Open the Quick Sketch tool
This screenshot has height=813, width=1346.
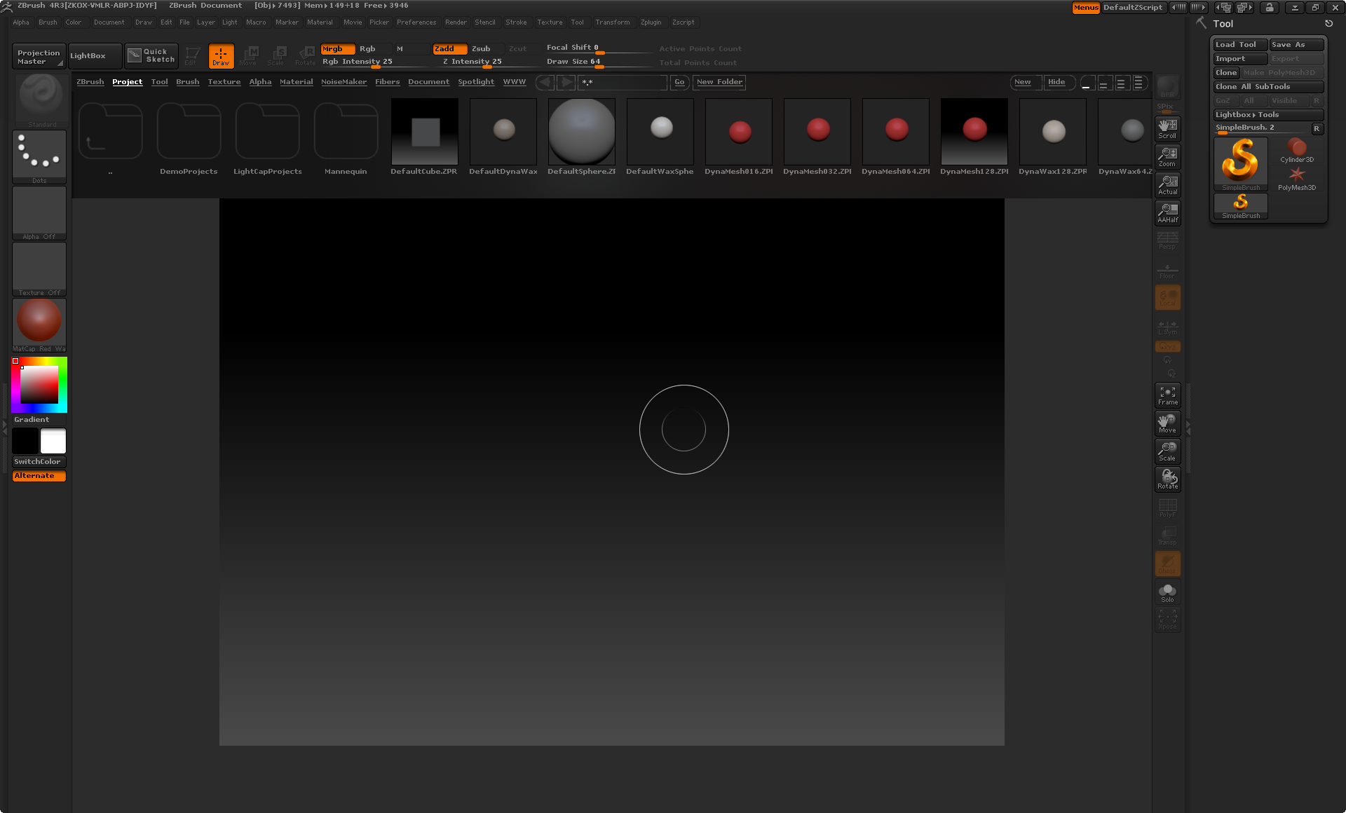click(151, 55)
